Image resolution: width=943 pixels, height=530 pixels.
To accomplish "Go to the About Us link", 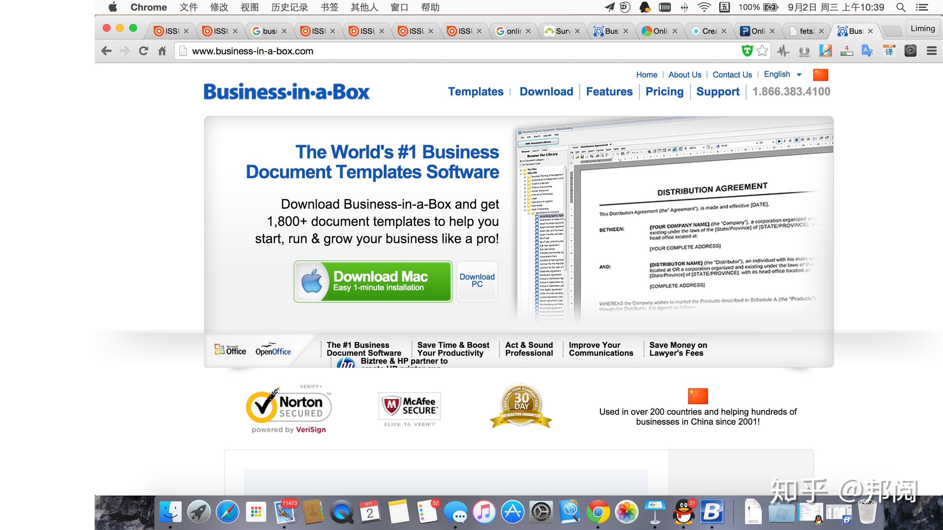I will [x=685, y=75].
